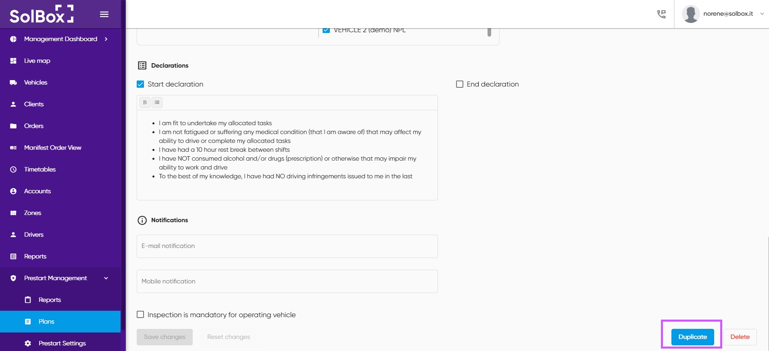The width and height of the screenshot is (769, 351).
Task: Toggle bold formatting in declaration editor
Action: tap(145, 102)
